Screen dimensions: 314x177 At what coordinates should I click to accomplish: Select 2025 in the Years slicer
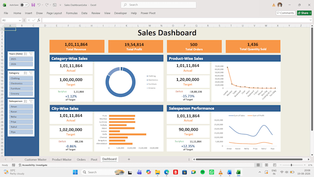coord(21,59)
